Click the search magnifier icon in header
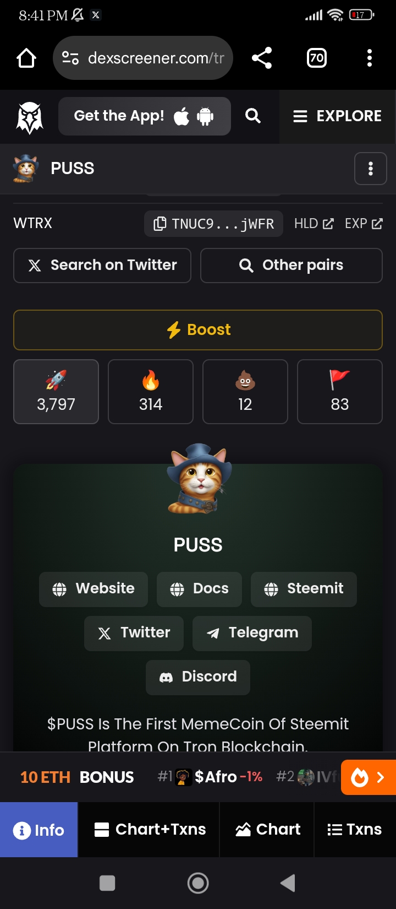The width and height of the screenshot is (396, 909). coord(253,116)
